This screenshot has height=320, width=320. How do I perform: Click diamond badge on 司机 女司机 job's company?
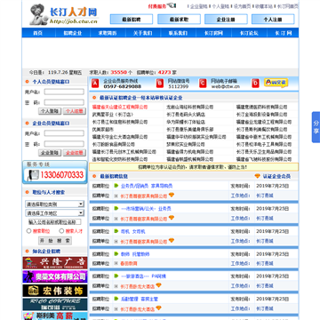(x=172, y=241)
